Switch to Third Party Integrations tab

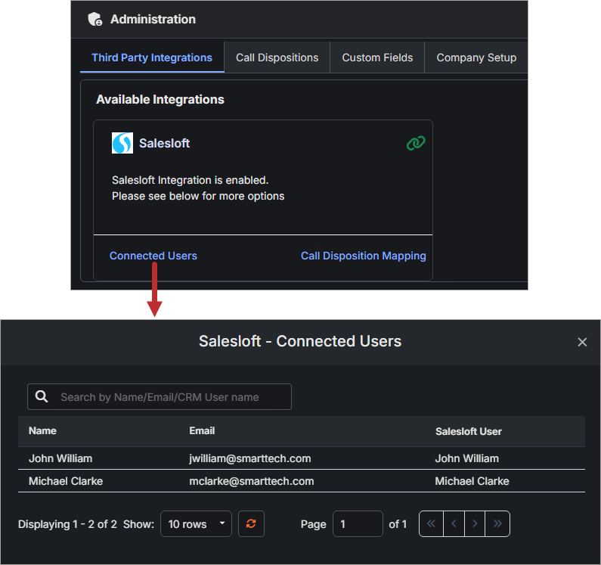tap(152, 57)
